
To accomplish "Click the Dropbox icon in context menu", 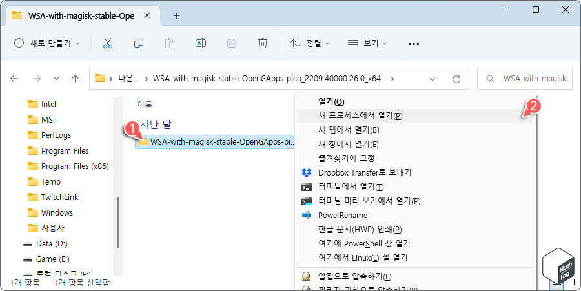I will [x=307, y=173].
